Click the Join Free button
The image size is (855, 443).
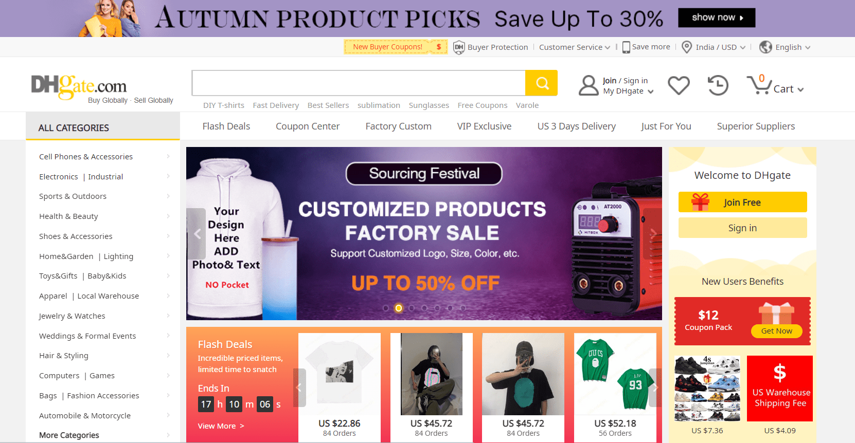pos(742,202)
